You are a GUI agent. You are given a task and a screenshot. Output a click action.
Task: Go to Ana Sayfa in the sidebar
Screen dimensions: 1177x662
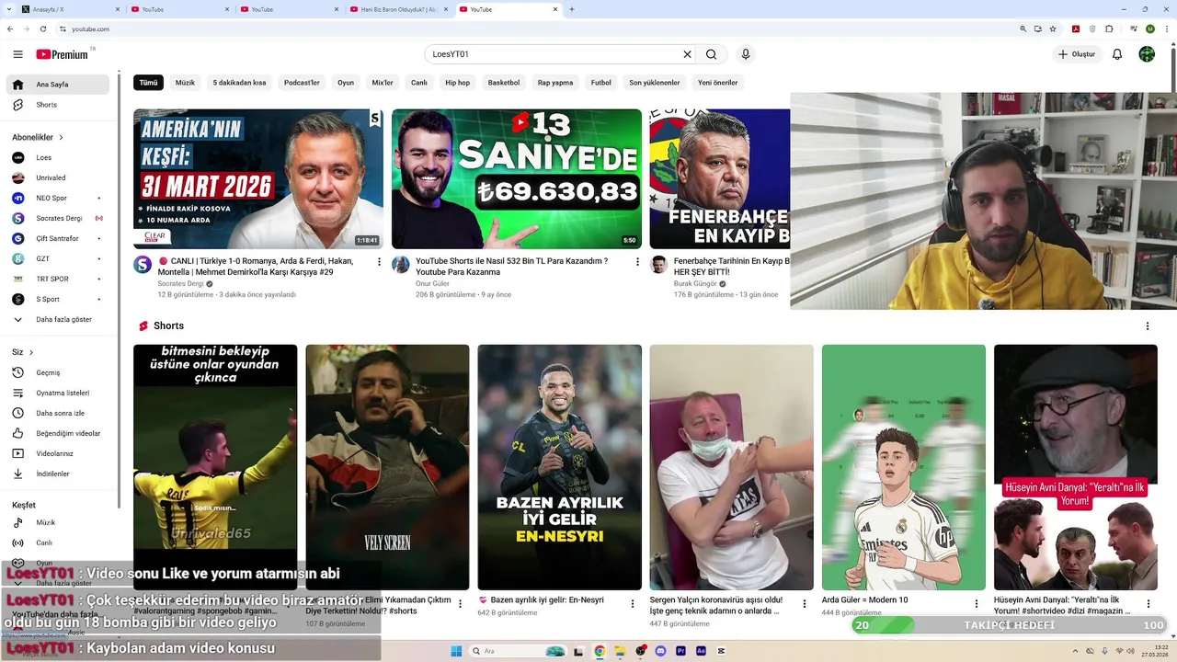coord(58,85)
